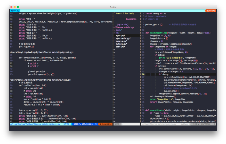Image resolution: width=226 pixels, height=144 pixels.
Task: Expand the test/ directory arrow in NERDTree
Action: point(114,30)
